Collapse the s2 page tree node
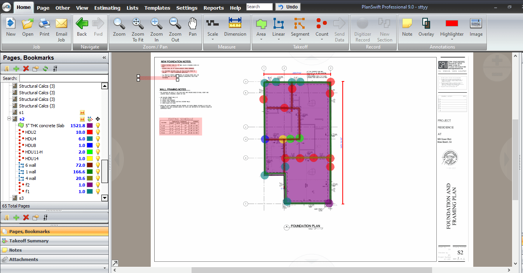 (9, 119)
